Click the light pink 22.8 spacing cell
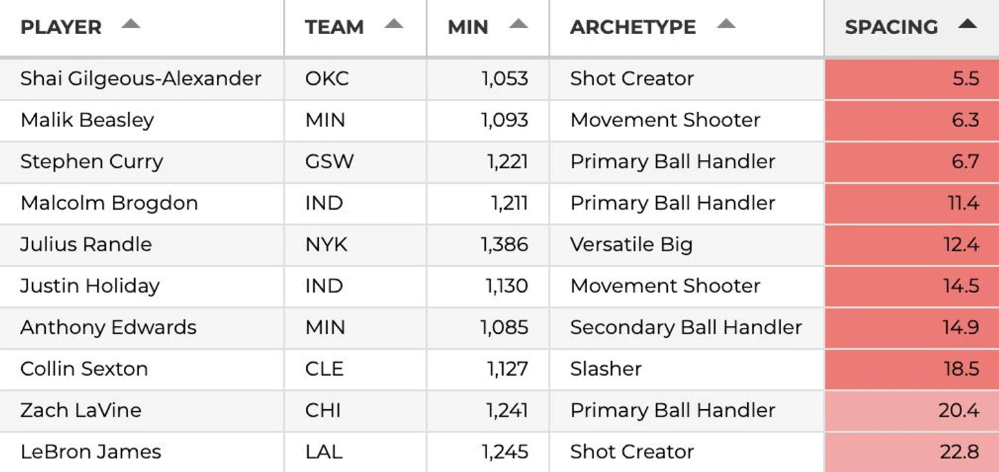This screenshot has height=472, width=999. coord(912,452)
